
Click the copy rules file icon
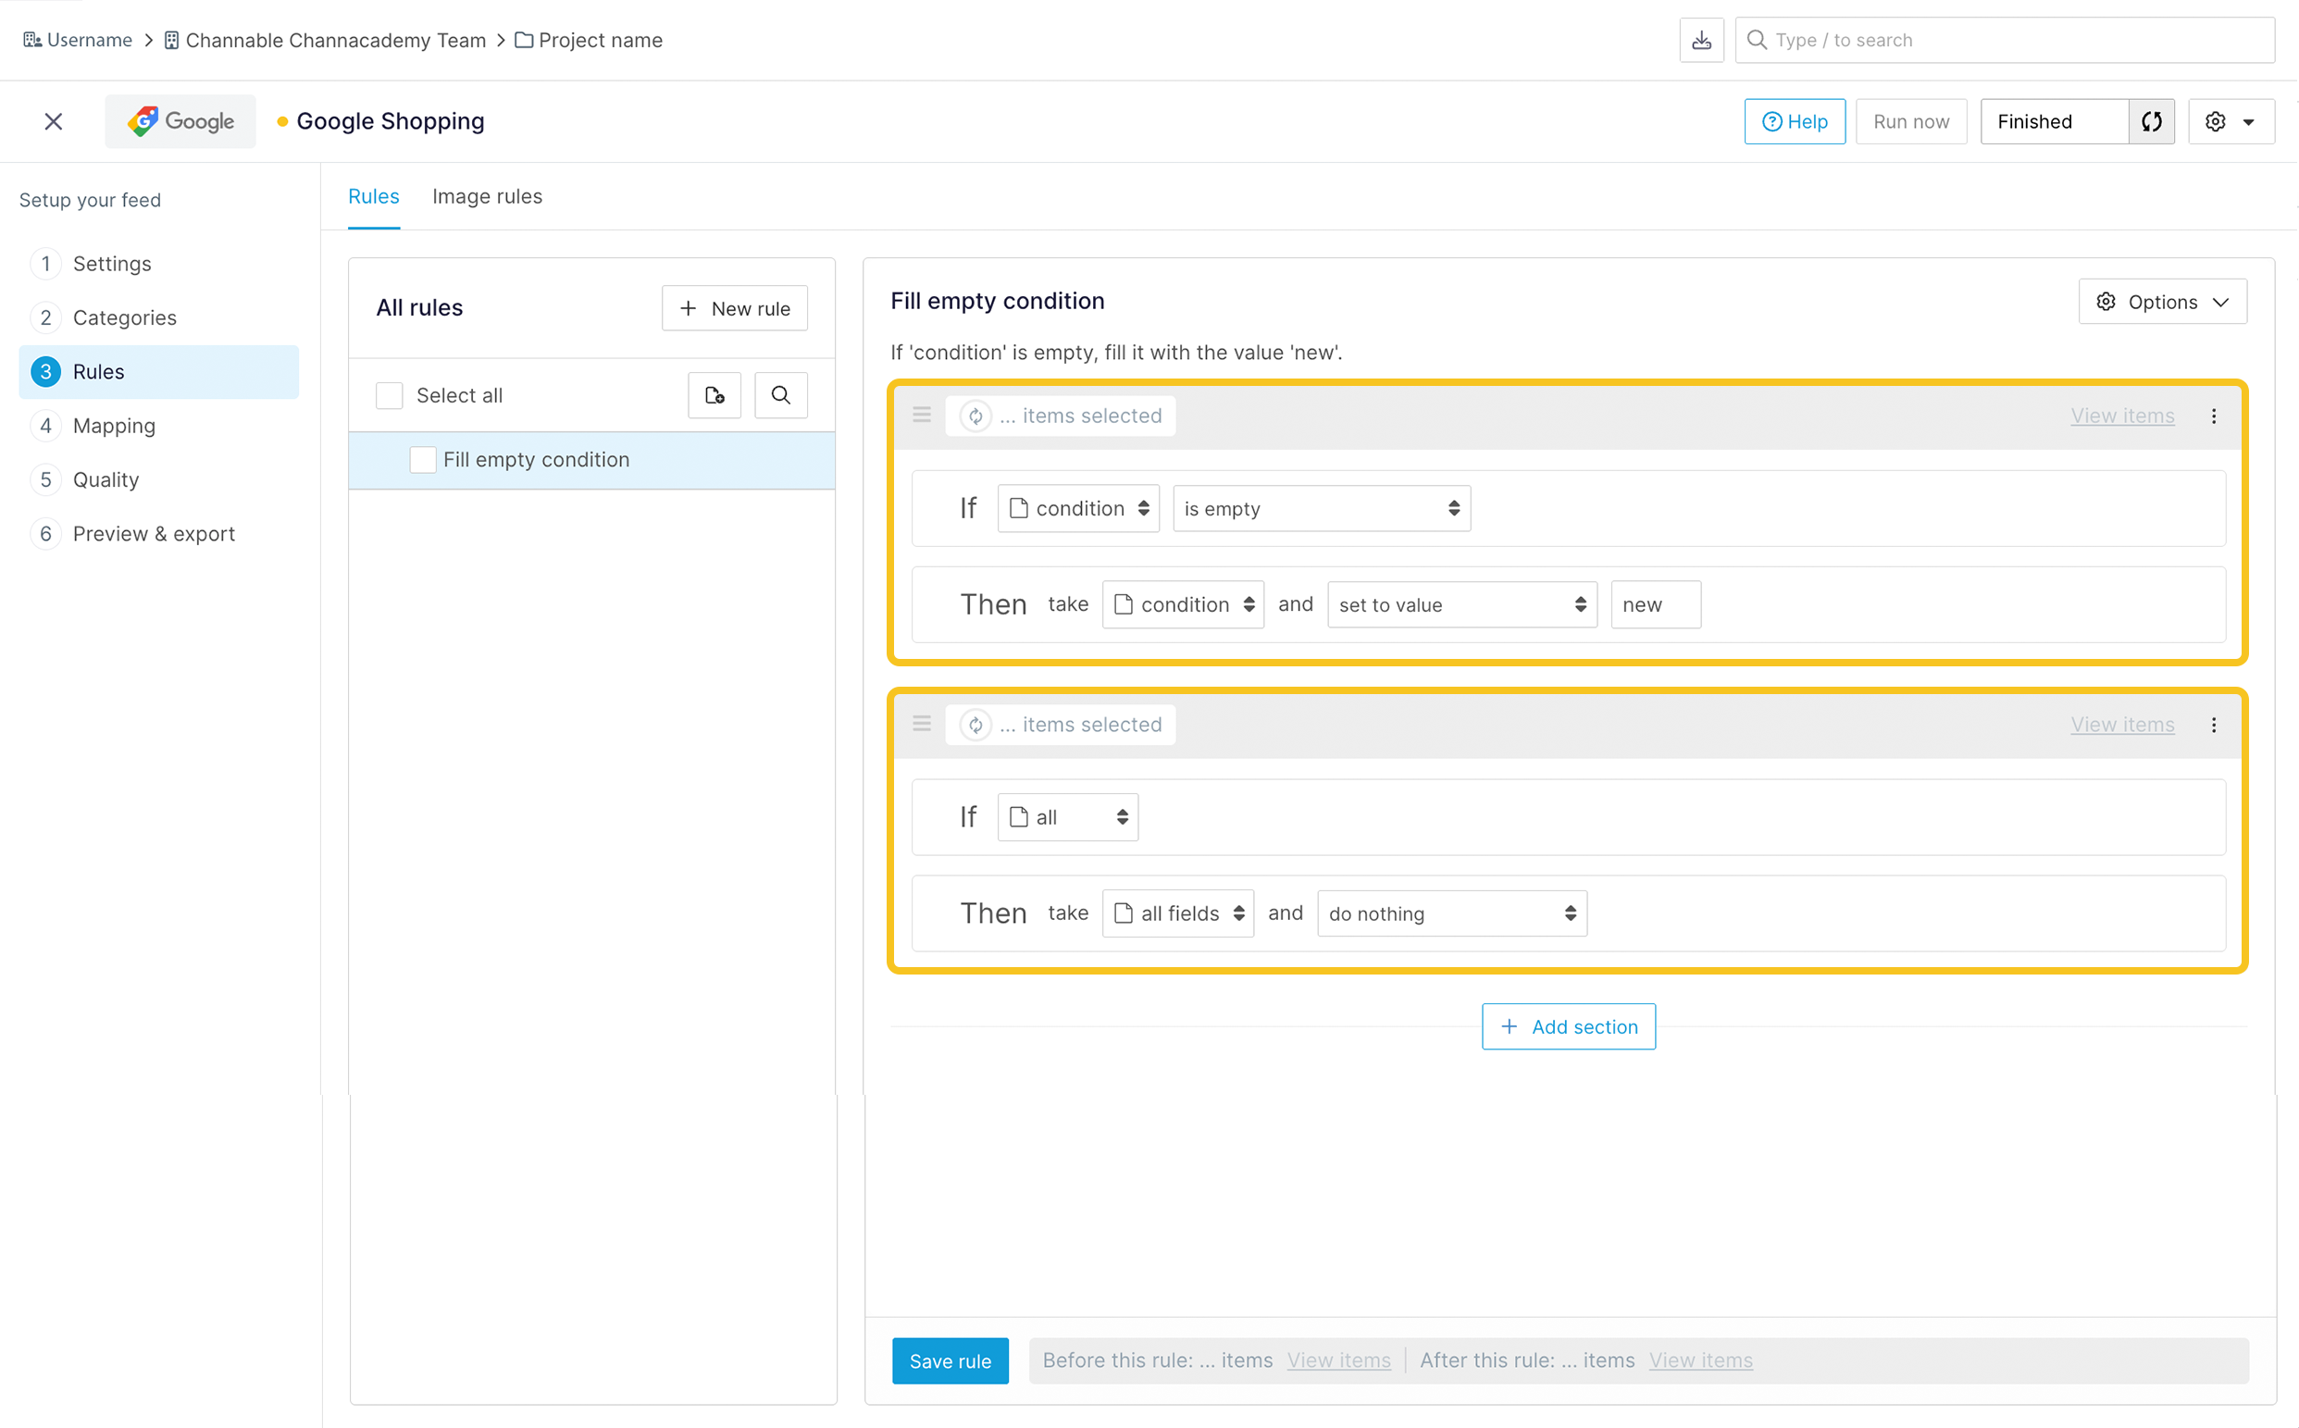715,395
